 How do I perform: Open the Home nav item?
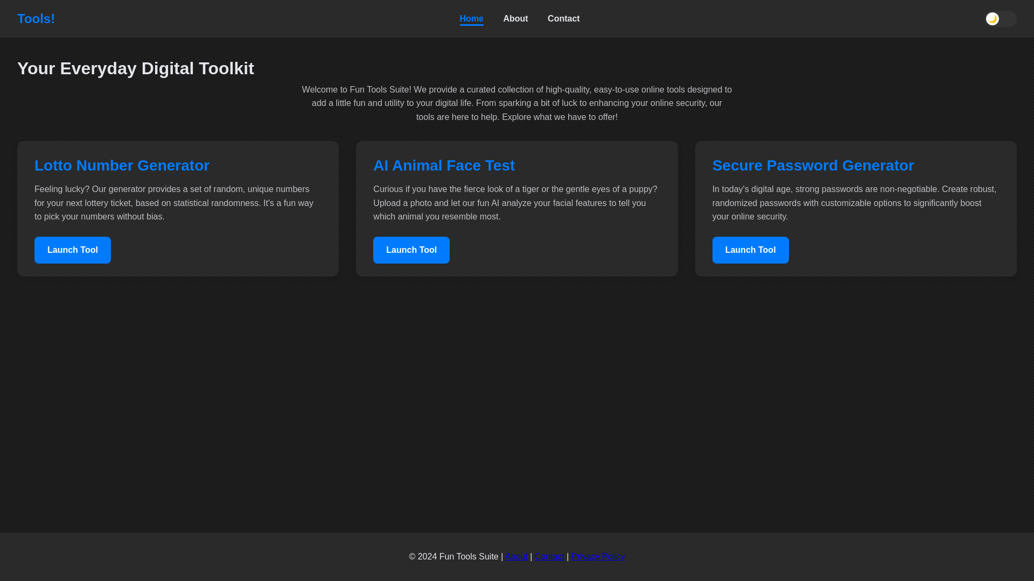click(471, 19)
